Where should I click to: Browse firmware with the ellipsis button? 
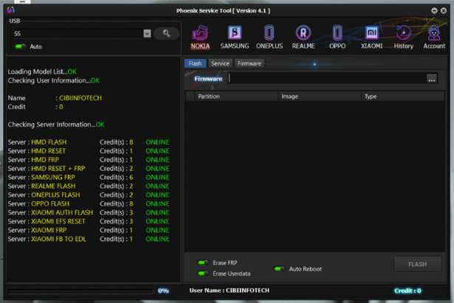click(431, 78)
